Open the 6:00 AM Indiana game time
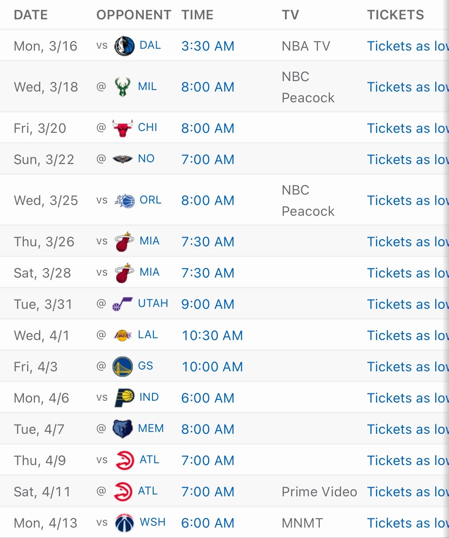Viewport: 449px width, 538px height. pyautogui.click(x=208, y=398)
